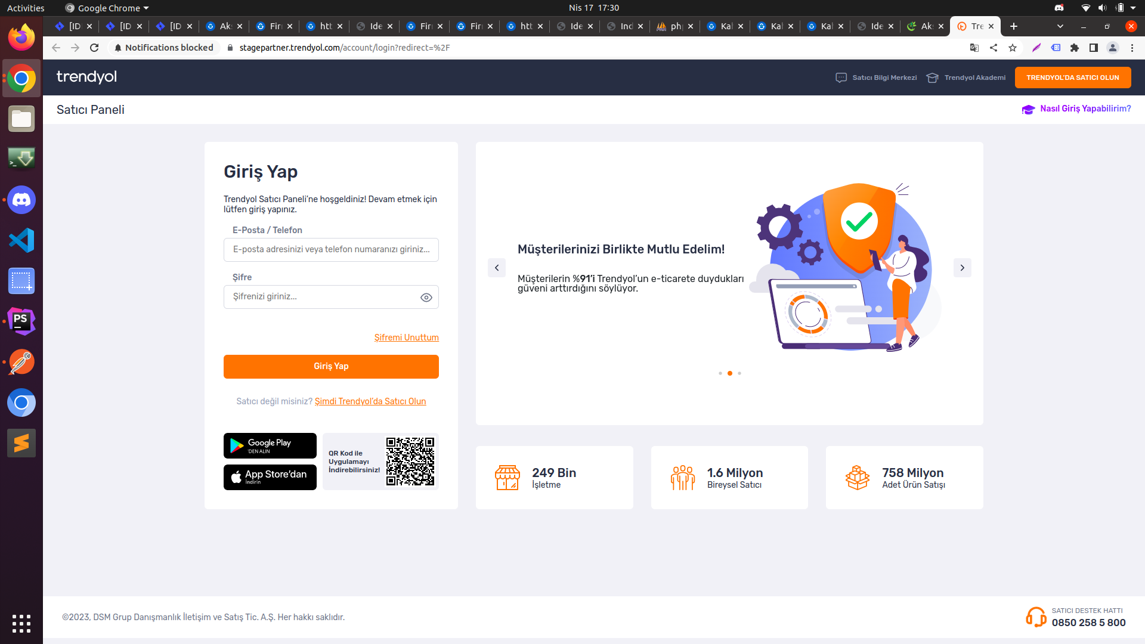Open a new tab with plus button
Screen dimensions: 1145x644
[1014, 26]
